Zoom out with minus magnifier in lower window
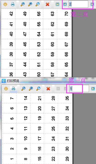The height and width of the screenshot is (164, 96). tap(23, 89)
